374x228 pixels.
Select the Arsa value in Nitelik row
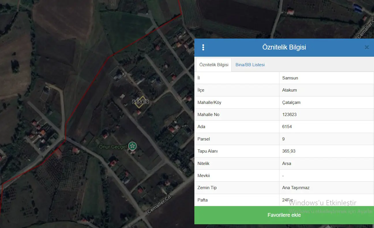point(287,164)
